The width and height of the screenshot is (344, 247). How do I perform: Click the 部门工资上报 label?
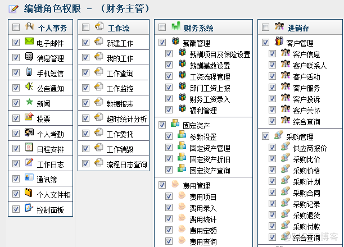[x=210, y=88]
